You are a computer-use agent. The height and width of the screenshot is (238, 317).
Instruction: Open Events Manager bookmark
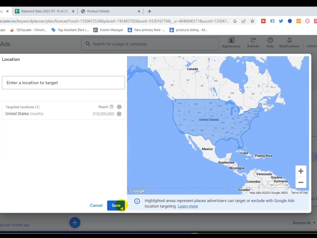coord(108,30)
